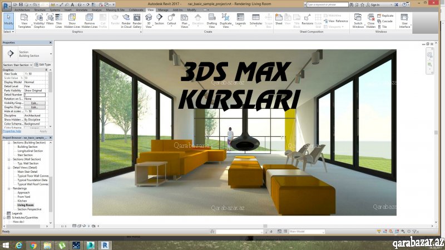Open Chrome from the taskbar
Image resolution: width=445 pixels, height=250 pixels.
tap(33, 245)
